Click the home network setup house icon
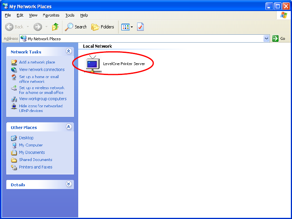Image resolution: width=292 pixels, height=219 pixels. coord(14,77)
